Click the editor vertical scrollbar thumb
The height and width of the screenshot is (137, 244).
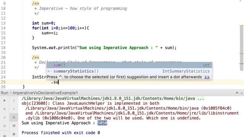pyautogui.click(x=241, y=48)
